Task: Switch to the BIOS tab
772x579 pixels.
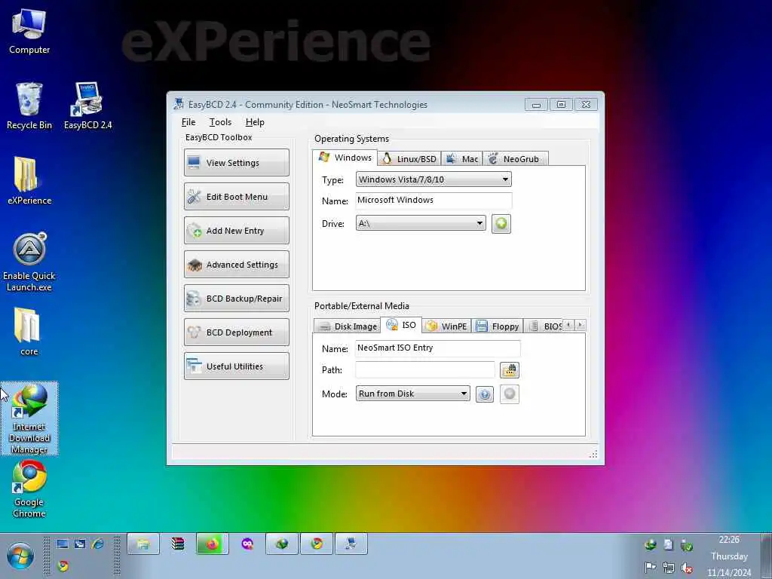Action: click(x=544, y=326)
